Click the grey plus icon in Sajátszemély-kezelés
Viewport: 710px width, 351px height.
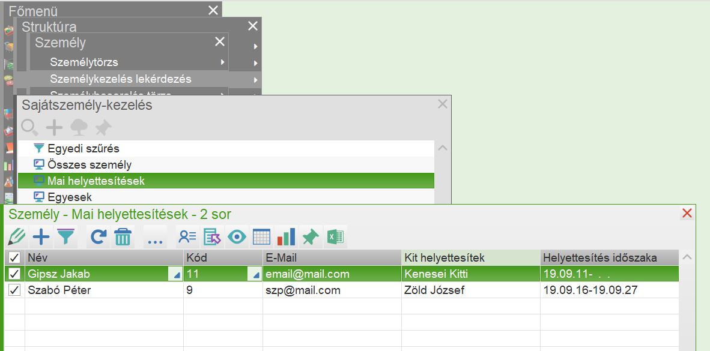pos(54,128)
